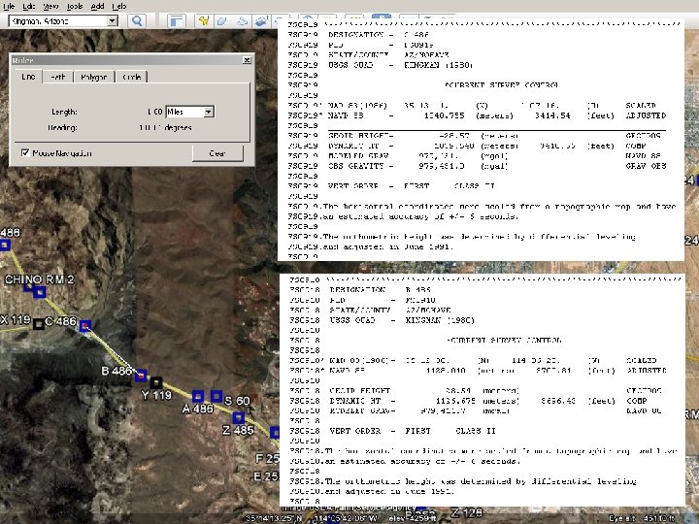
Task: Click the B 486 blue marker
Action: (x=141, y=377)
